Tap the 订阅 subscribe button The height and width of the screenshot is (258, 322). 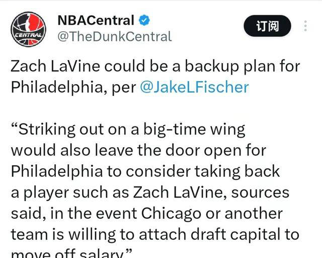(x=267, y=26)
